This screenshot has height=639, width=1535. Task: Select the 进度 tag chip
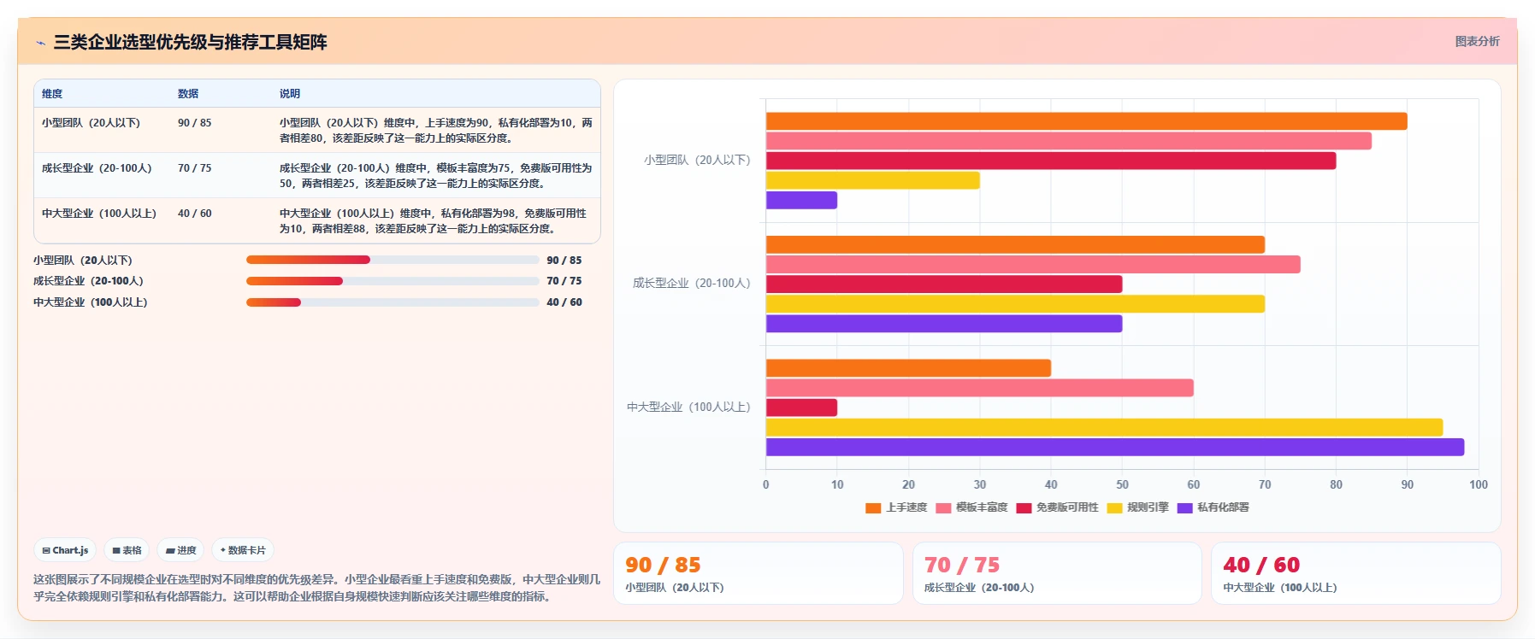click(x=180, y=550)
